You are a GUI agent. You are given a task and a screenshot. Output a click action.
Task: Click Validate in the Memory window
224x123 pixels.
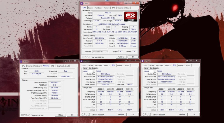tap(60, 115)
